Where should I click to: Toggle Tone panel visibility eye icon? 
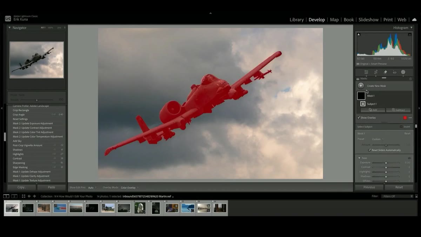(409, 158)
